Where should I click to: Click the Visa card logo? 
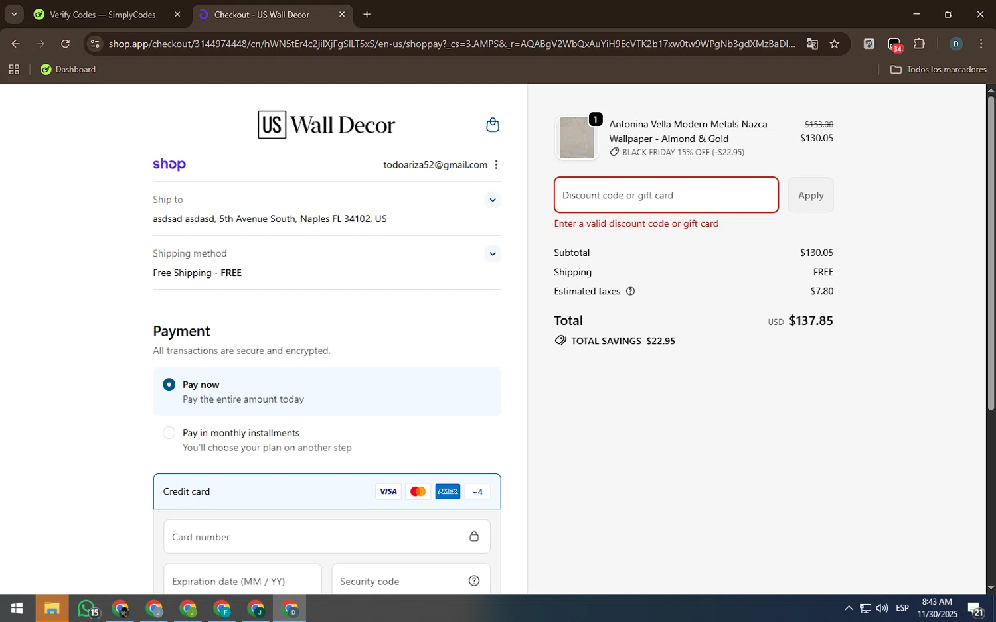(x=388, y=491)
